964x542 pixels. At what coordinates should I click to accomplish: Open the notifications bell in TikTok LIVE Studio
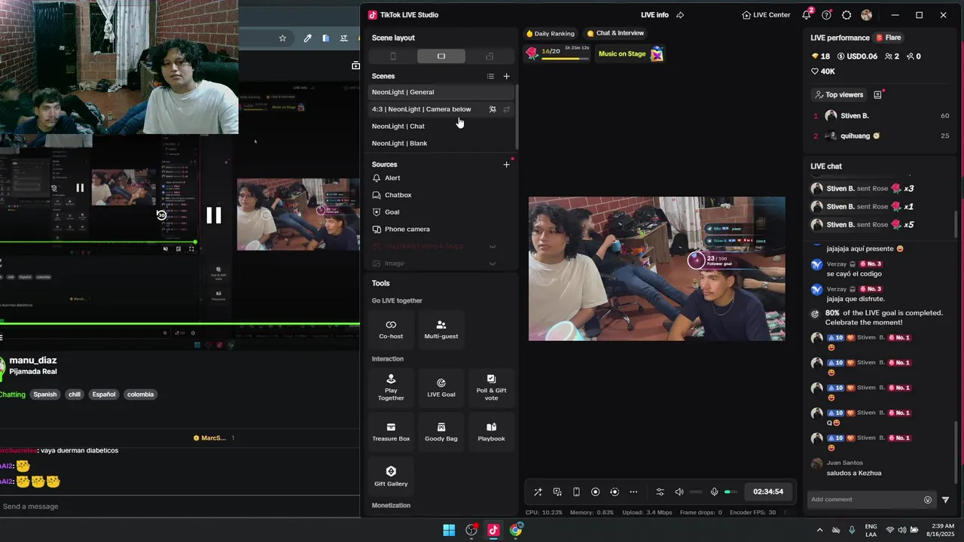(807, 15)
